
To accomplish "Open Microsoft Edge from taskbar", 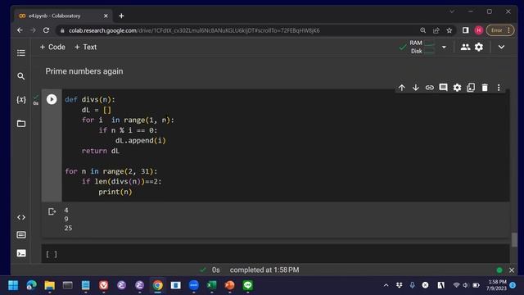I will pos(31,285).
